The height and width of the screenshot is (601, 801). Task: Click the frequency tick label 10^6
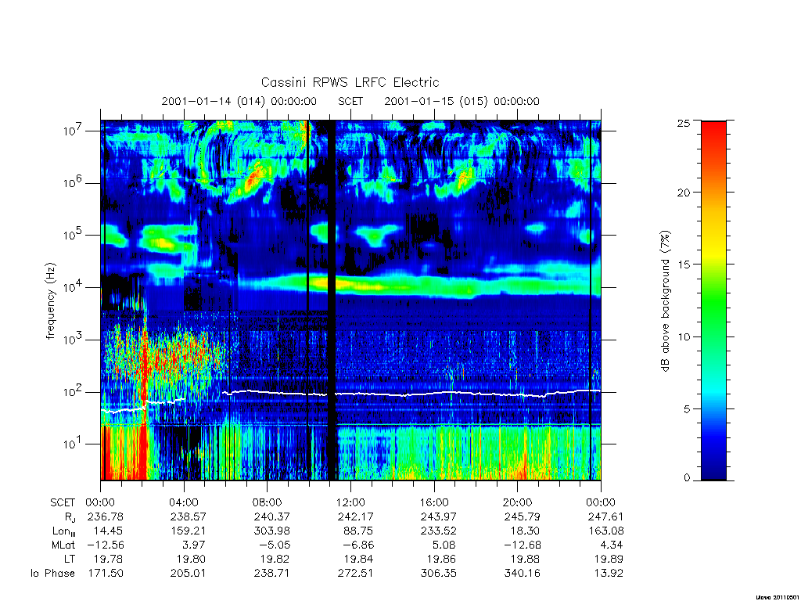[x=73, y=182]
